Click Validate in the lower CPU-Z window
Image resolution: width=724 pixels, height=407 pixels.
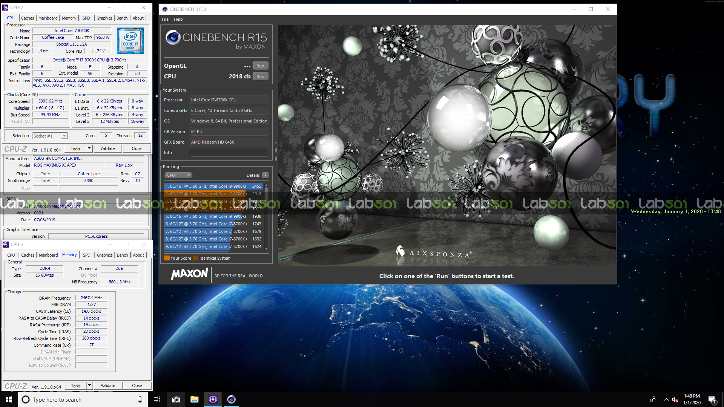tap(108, 386)
